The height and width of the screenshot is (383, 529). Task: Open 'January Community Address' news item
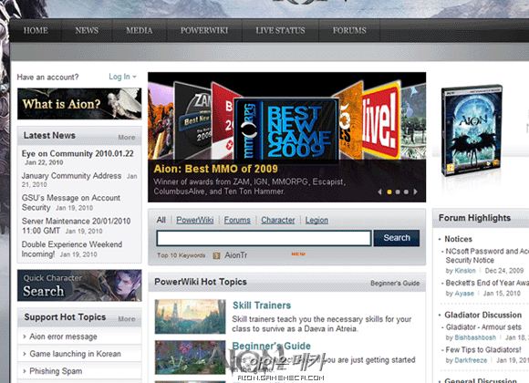tap(71, 176)
